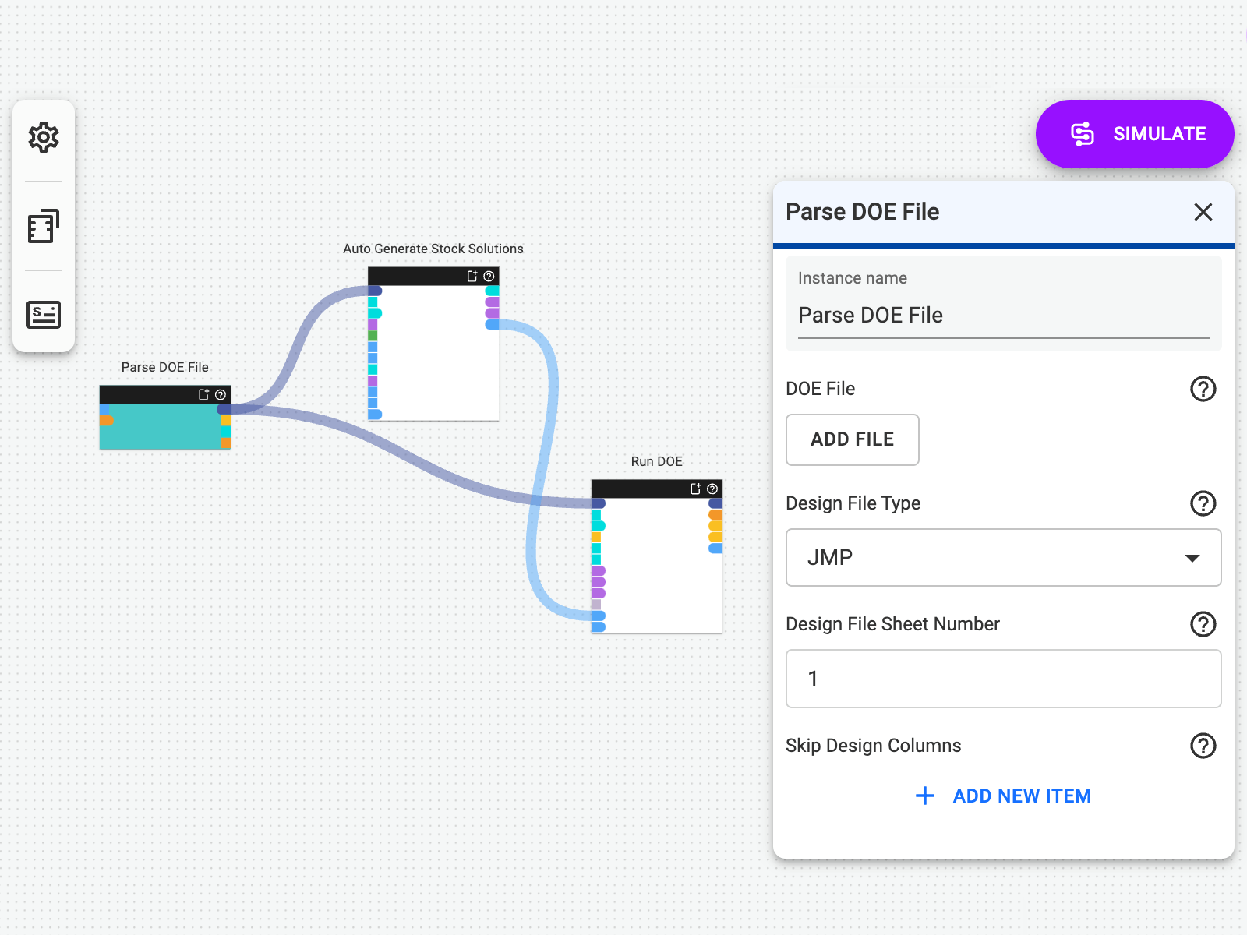
Task: Expand the Design File Type dropdown
Action: 1003,558
